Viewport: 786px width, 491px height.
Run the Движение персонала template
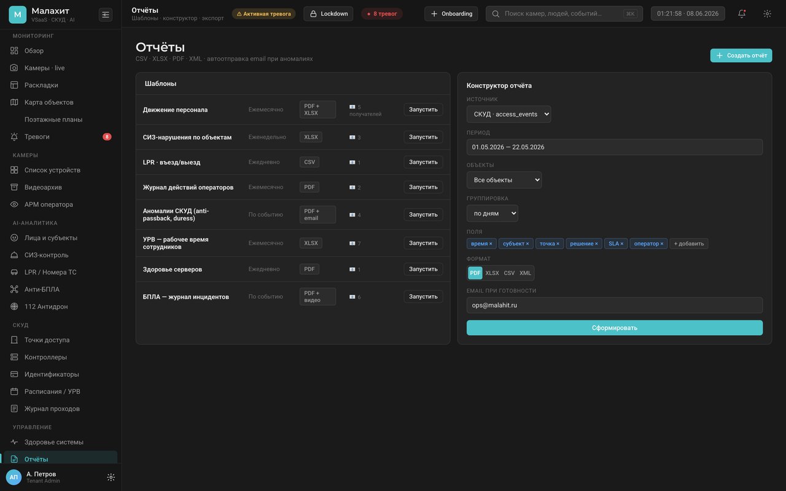tap(423, 109)
